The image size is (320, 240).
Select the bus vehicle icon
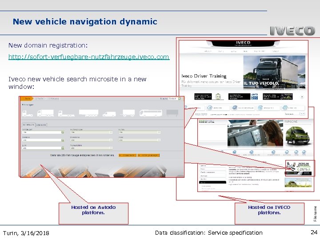click(151, 113)
